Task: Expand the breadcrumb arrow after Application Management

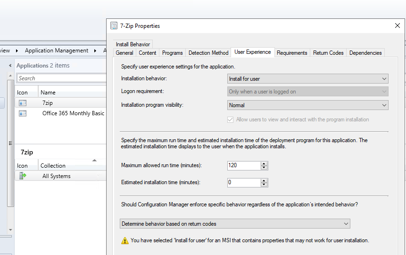Action: click(95, 51)
